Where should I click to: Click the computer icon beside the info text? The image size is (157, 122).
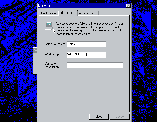pos(48,26)
